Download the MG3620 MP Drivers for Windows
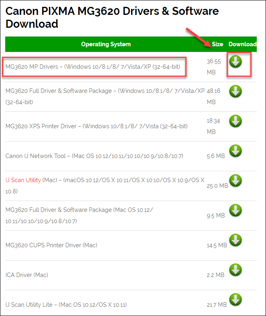 coord(236,62)
